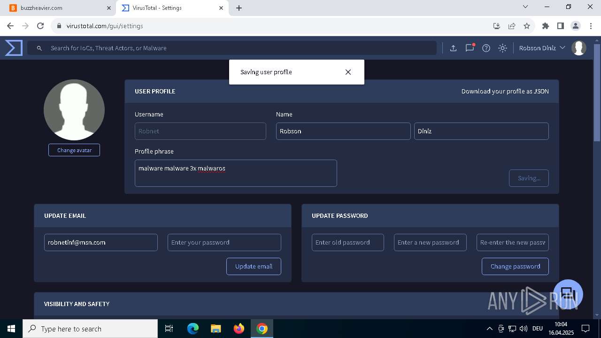Click the Username field Robnet
601x338 pixels.
(200, 131)
